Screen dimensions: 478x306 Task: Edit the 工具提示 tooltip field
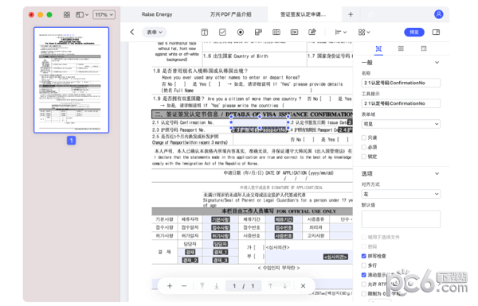tap(401, 103)
